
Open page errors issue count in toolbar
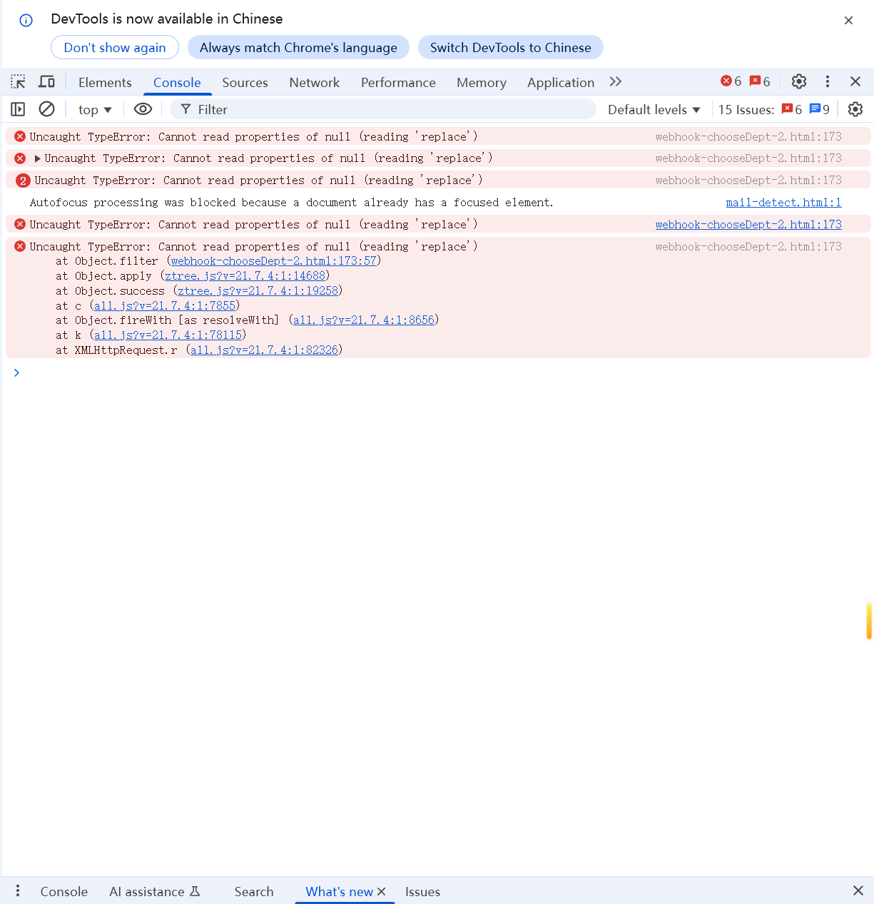(x=792, y=109)
